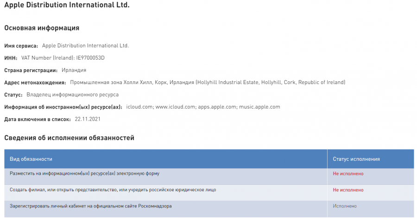
Task: Select the row 'Создать филиал, или открыть представительство'
Action: click(209, 193)
